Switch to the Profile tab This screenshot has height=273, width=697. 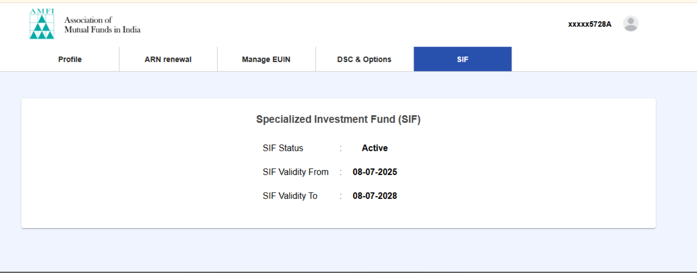pyautogui.click(x=70, y=59)
